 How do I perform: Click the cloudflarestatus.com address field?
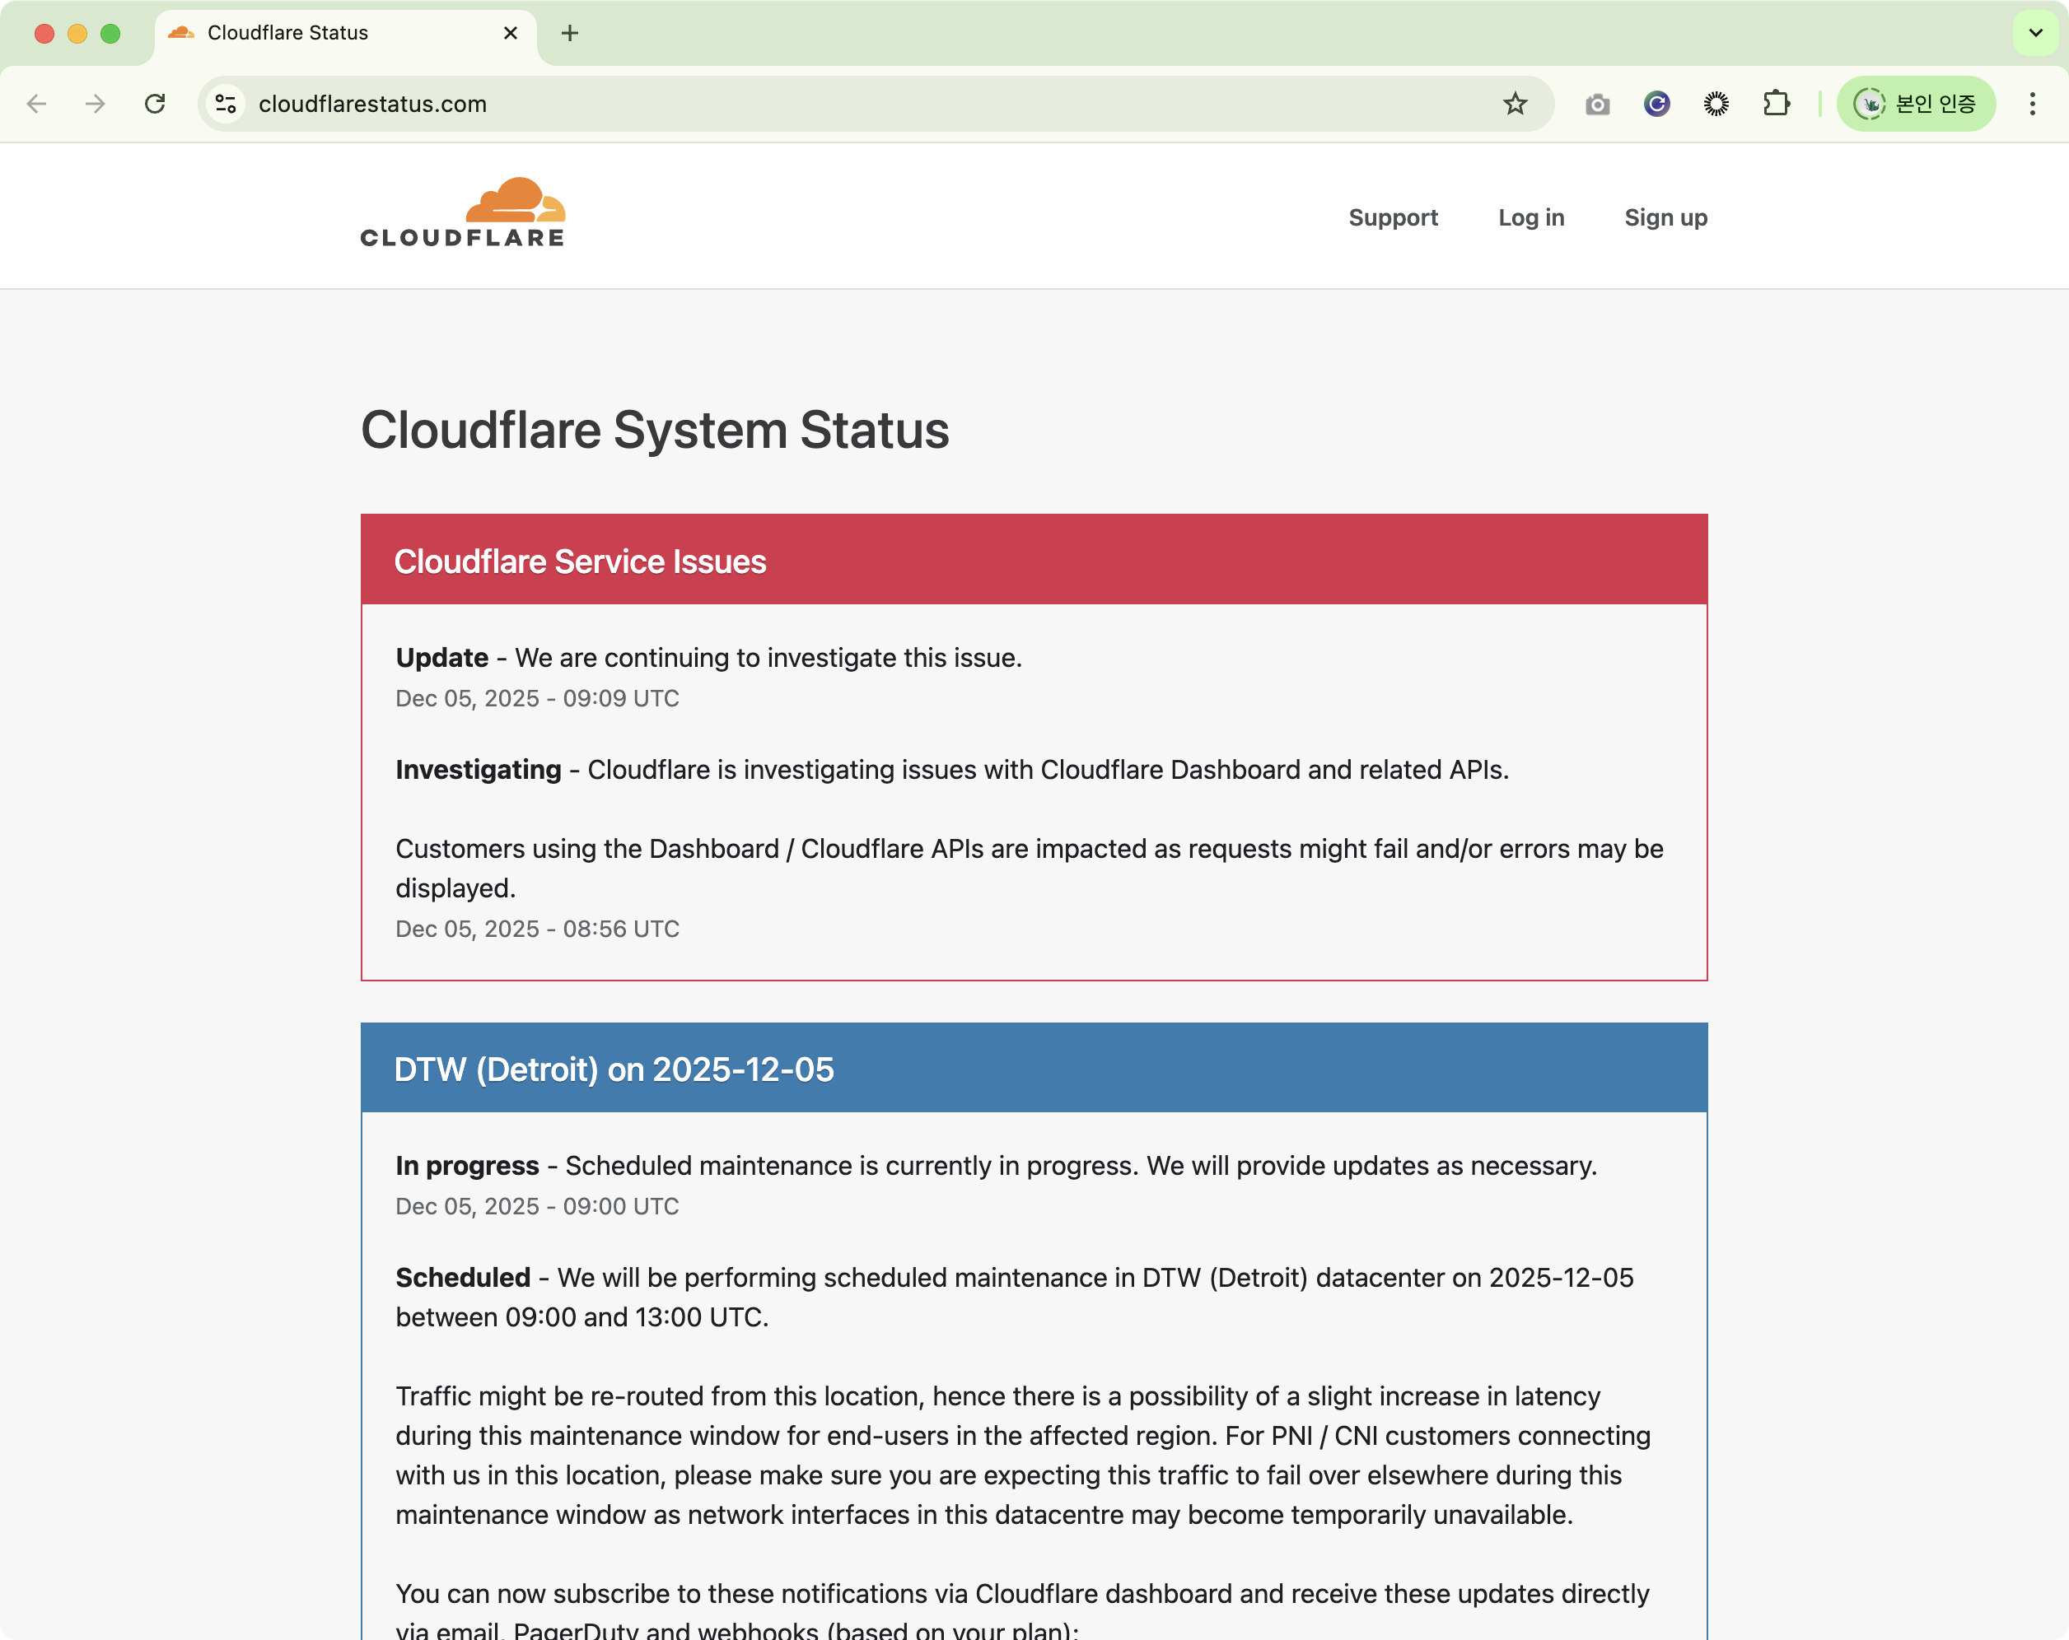768,104
